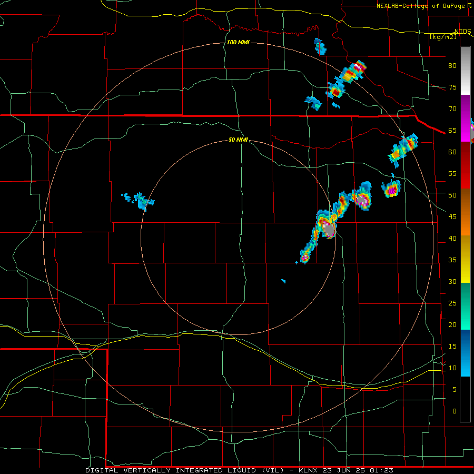Click the 60 value on the color scale
474x474 pixels.
(x=452, y=152)
